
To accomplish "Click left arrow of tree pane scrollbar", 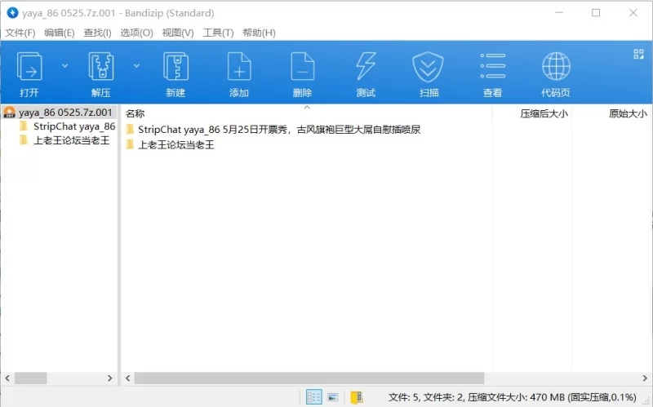I will 7,378.
